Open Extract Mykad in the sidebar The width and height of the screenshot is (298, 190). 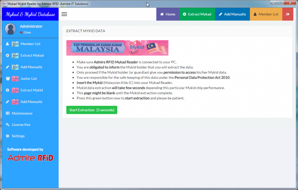pos(32,55)
